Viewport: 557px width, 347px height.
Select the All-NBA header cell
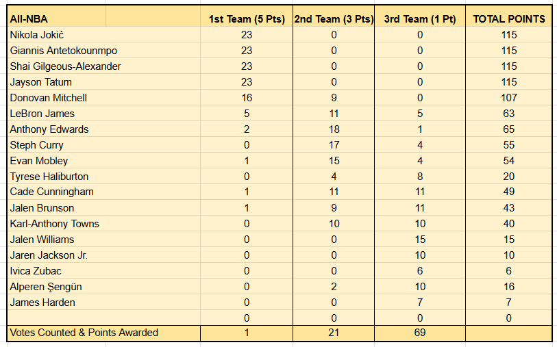[x=56, y=18]
